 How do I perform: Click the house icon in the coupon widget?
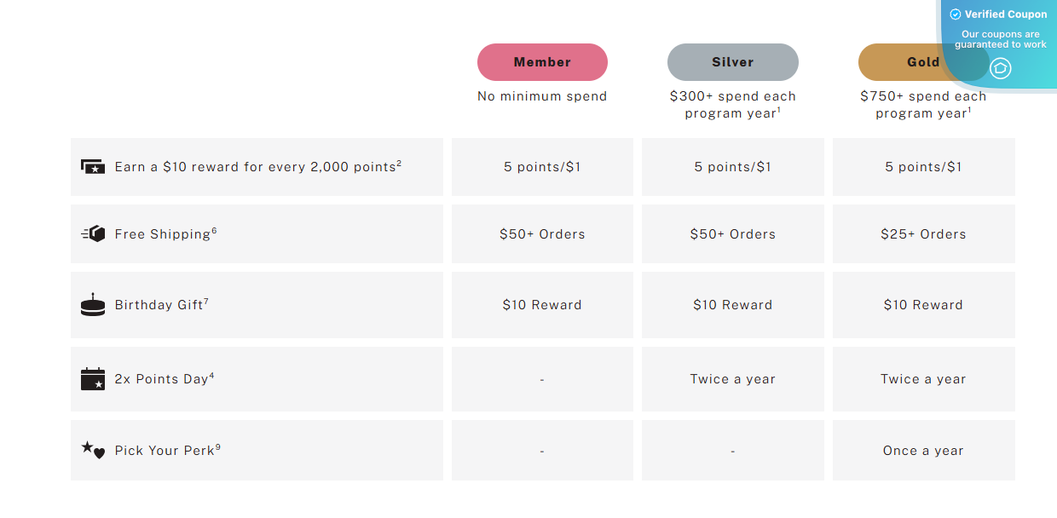[1001, 68]
